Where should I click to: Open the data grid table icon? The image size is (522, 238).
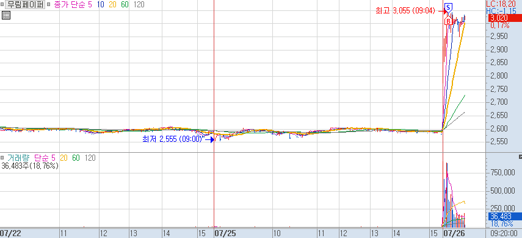pyautogui.click(x=6, y=15)
